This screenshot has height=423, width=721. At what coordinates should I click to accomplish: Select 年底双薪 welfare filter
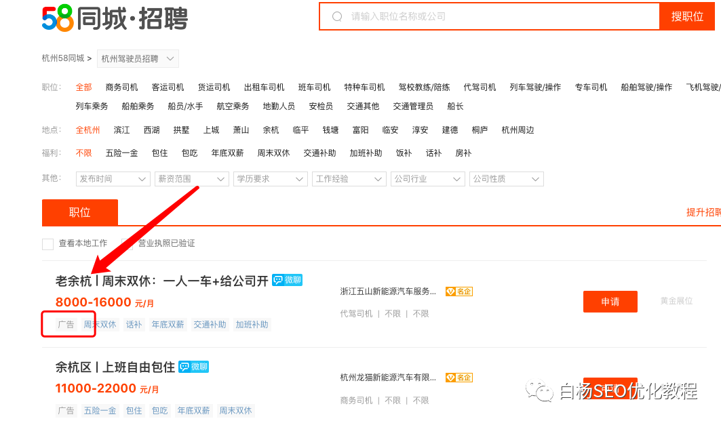(227, 153)
